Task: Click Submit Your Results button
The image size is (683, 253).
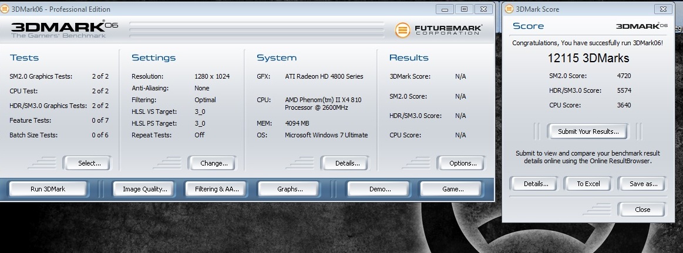Action: coord(588,131)
